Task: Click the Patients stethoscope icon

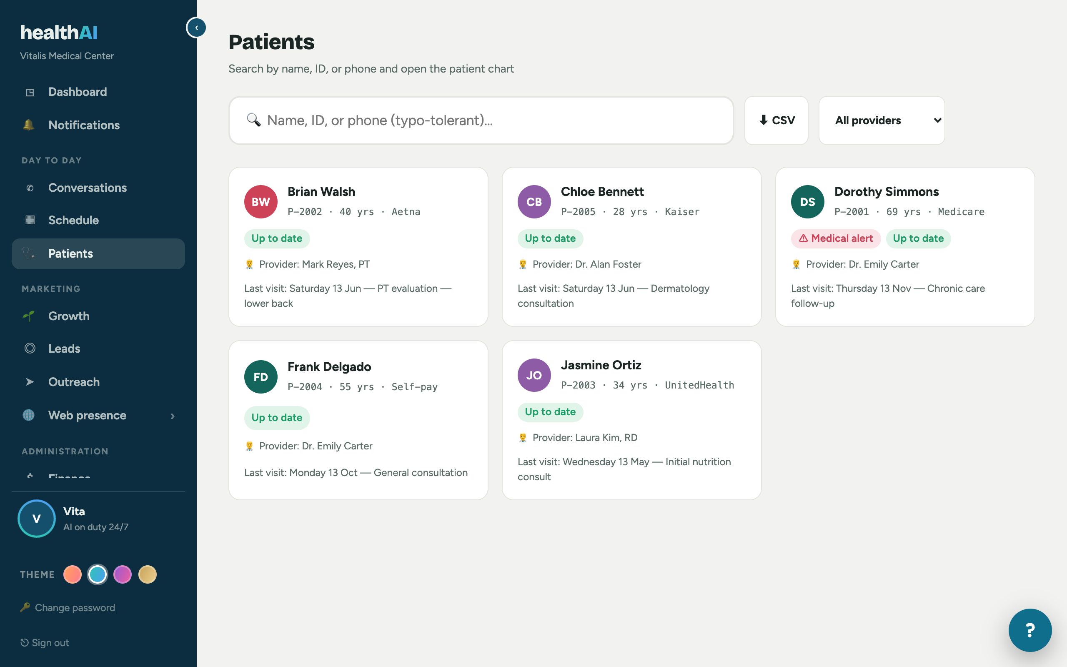Action: pyautogui.click(x=29, y=253)
